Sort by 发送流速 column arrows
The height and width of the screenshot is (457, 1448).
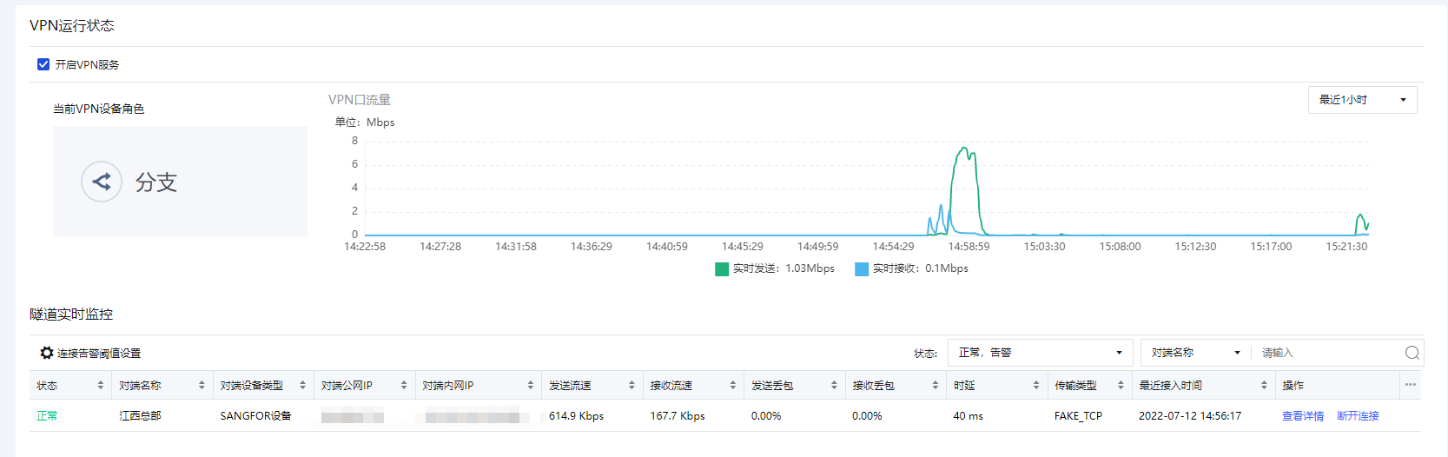click(631, 385)
